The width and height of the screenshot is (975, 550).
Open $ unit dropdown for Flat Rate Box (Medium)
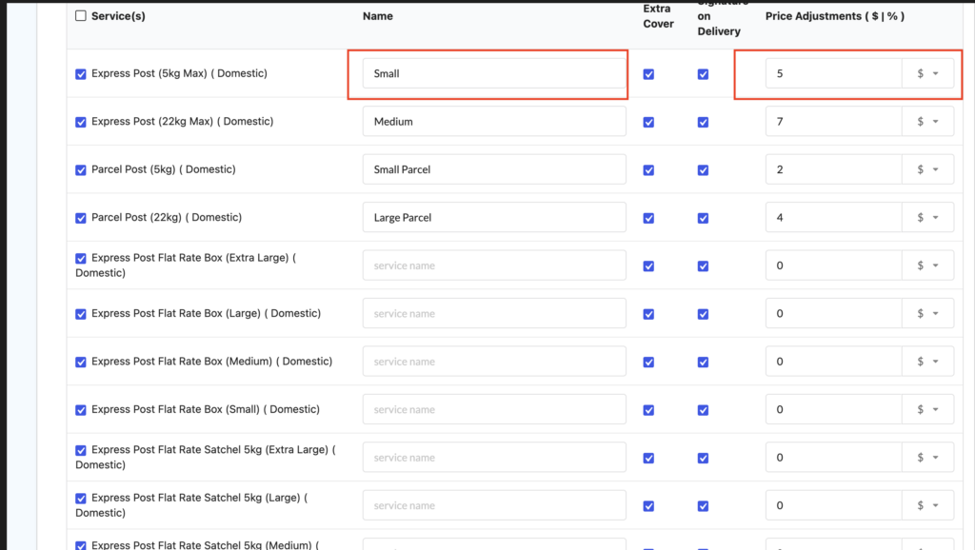click(x=927, y=361)
